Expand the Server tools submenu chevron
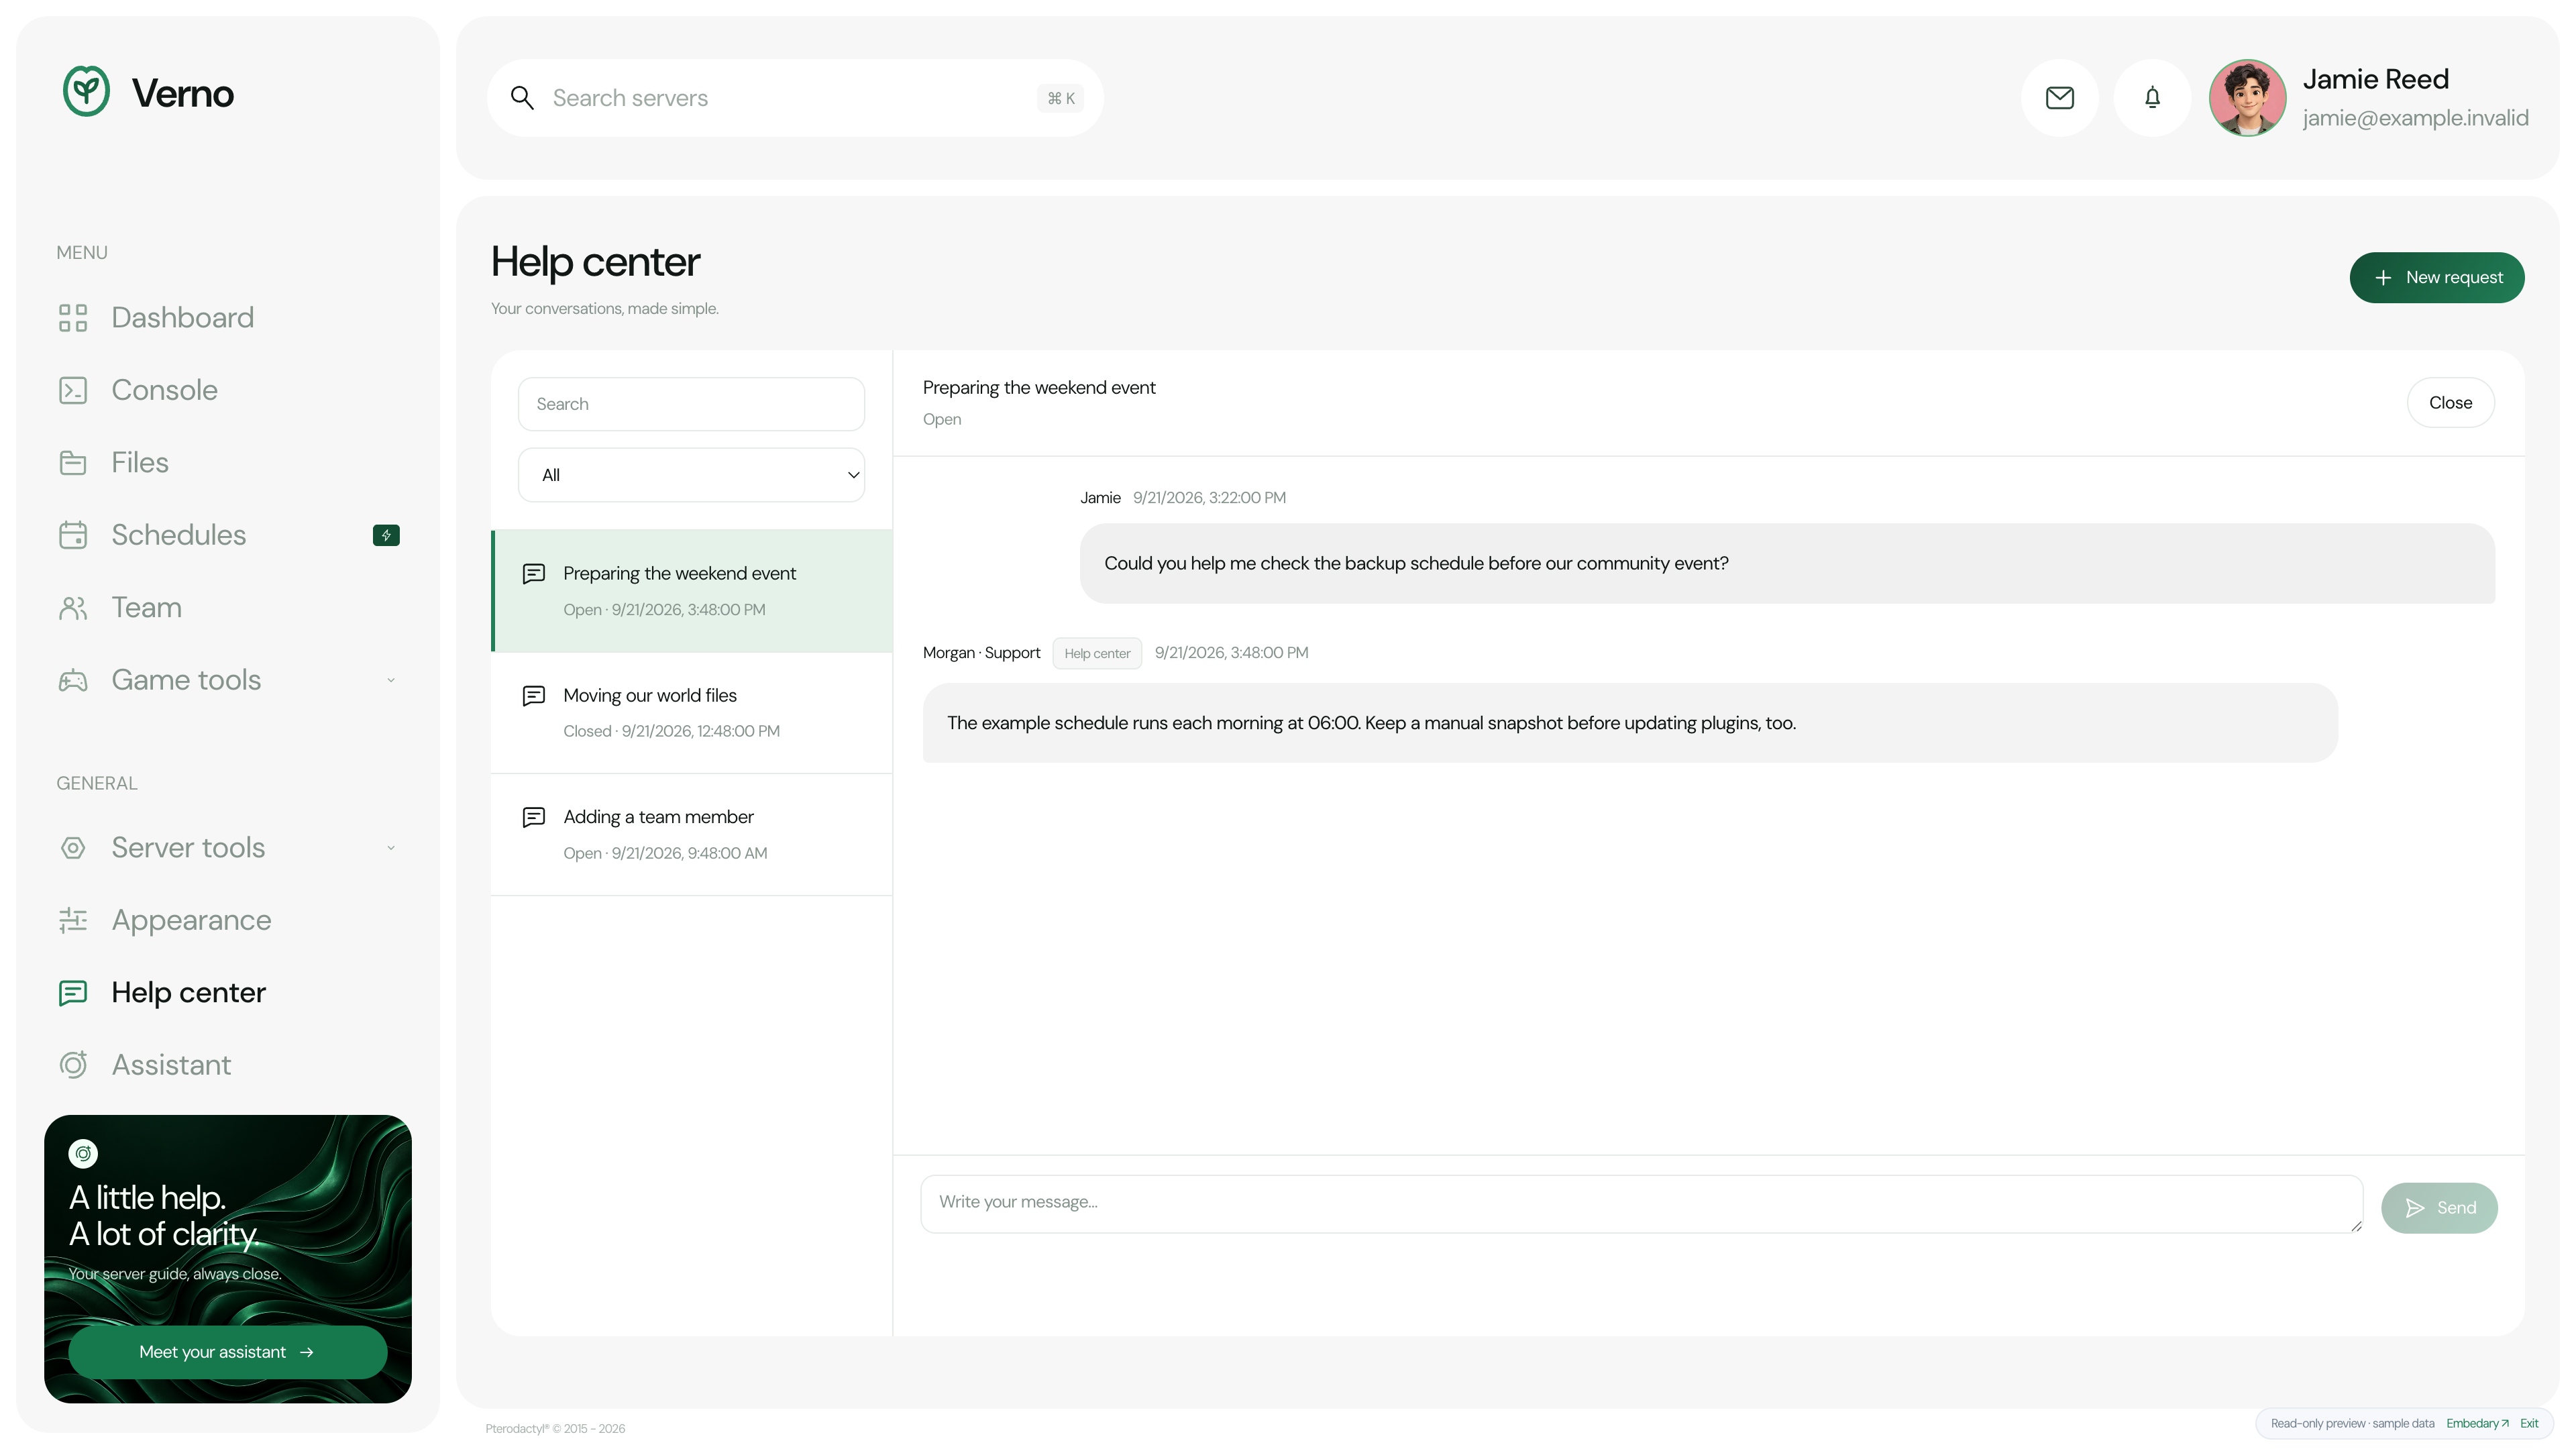The image size is (2576, 1449). 391,848
